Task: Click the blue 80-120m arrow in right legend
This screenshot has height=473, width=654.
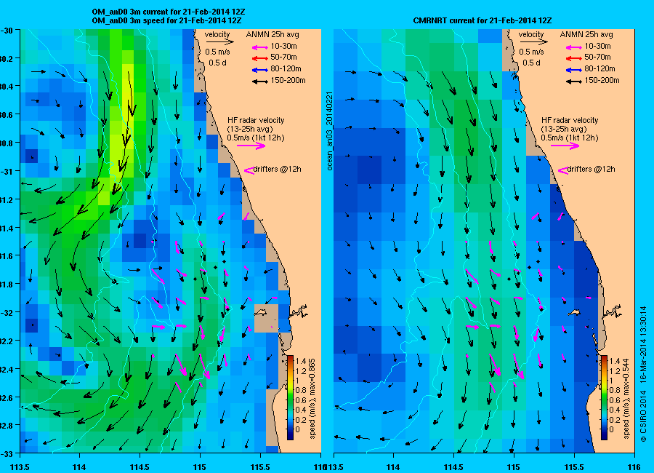Action: point(573,70)
